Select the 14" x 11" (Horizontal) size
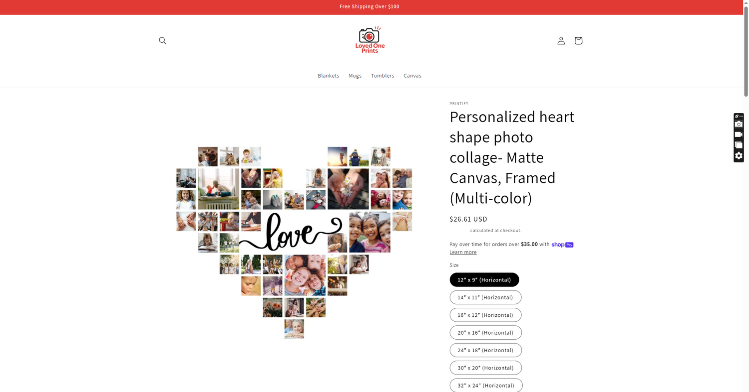The width and height of the screenshot is (749, 392). point(485,297)
